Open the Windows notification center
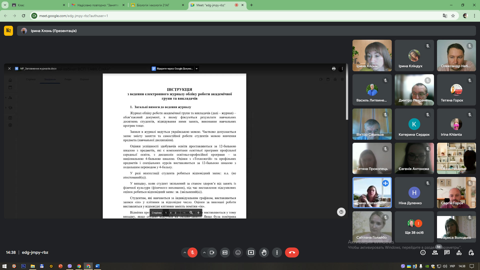This screenshot has width=480, height=270. click(x=472, y=266)
